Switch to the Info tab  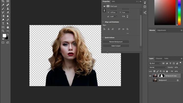click(113, 1)
